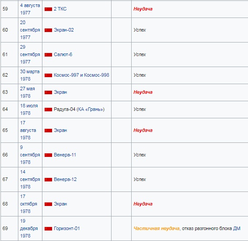Open the 1977 year link in row 59
The height and width of the screenshot is (241, 248).
click(25, 13)
